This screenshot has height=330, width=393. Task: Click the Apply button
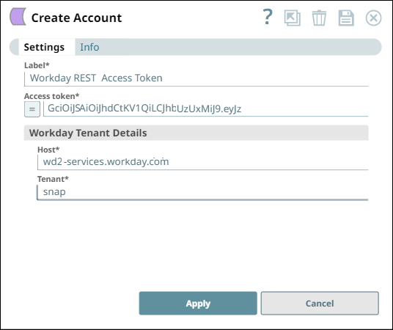click(x=198, y=303)
